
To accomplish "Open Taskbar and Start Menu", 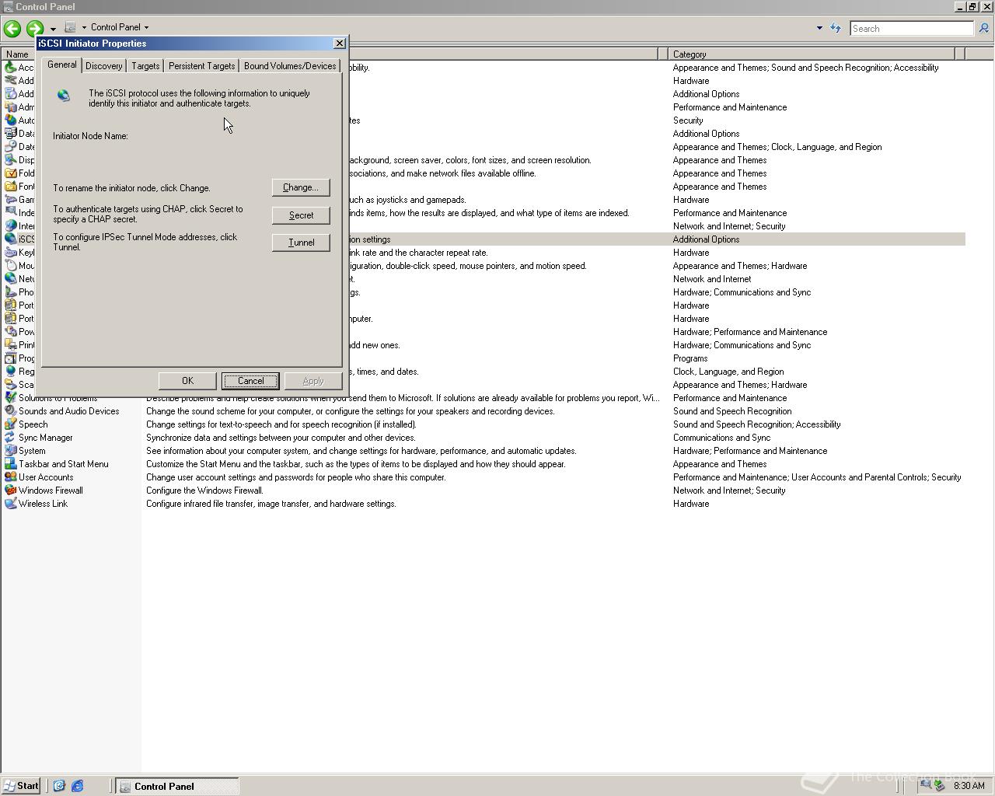I will 63,464.
